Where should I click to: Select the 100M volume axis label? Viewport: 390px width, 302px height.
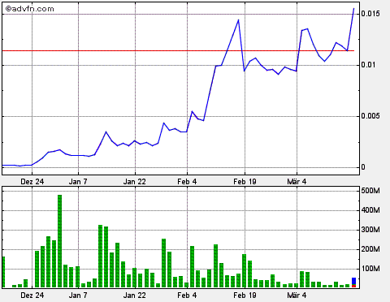coord(370,269)
